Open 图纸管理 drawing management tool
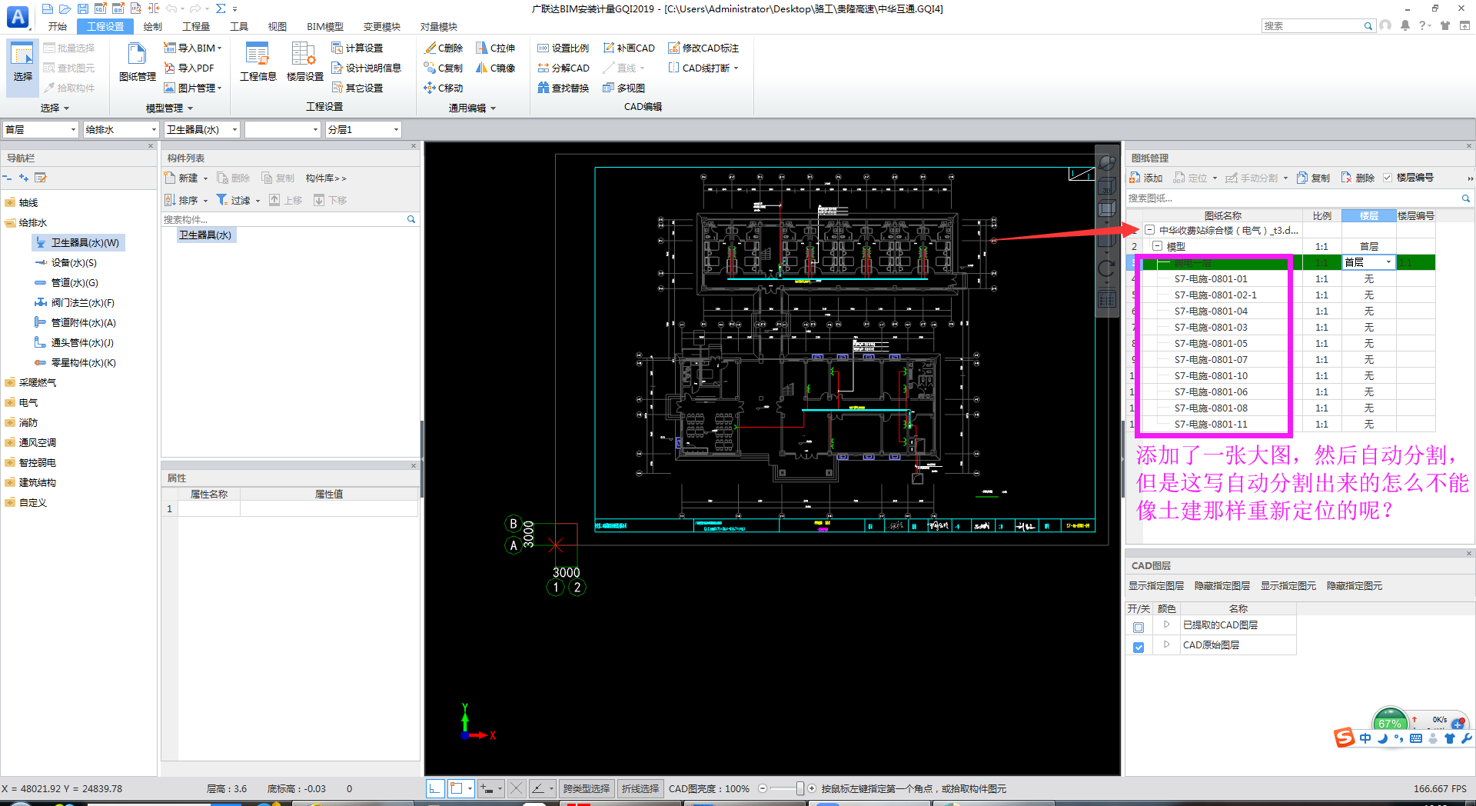This screenshot has width=1476, height=806. pyautogui.click(x=138, y=62)
